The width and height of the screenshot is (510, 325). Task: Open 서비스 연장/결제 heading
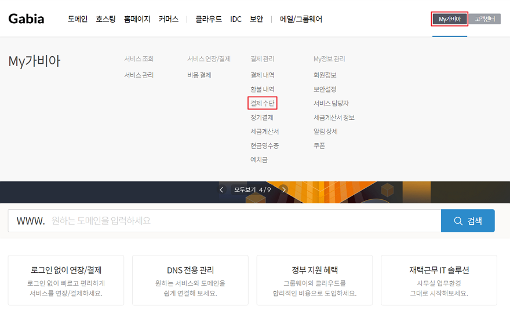tap(209, 59)
